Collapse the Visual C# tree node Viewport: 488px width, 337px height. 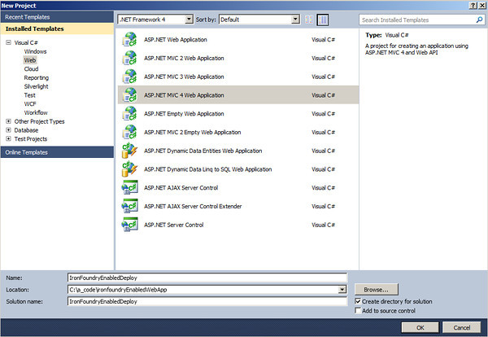[x=8, y=42]
